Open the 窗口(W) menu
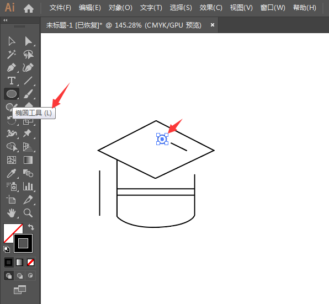Image resolution: width=329 pixels, height=304 pixels. (x=273, y=8)
